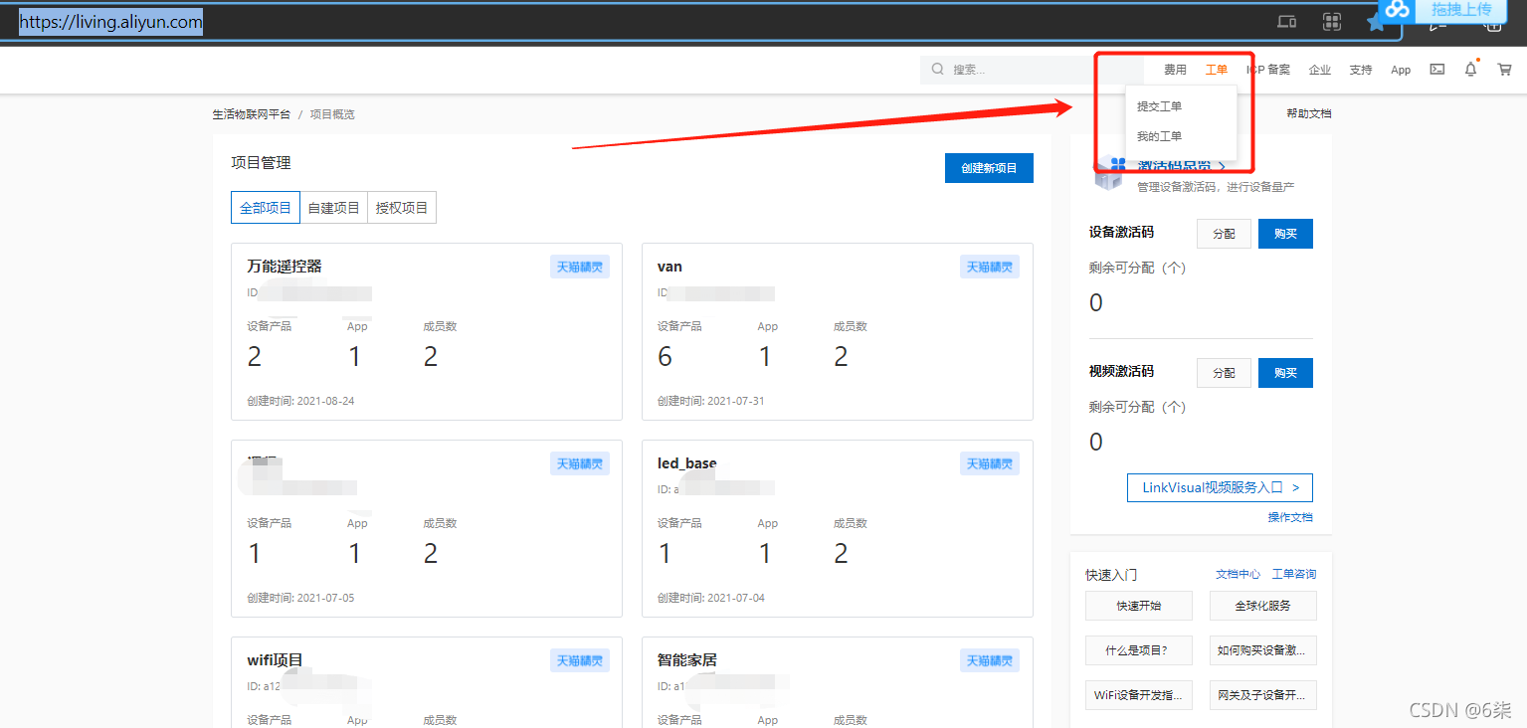Viewport: 1527px width, 728px height.
Task: Click the search magnifier icon
Action: (937, 70)
